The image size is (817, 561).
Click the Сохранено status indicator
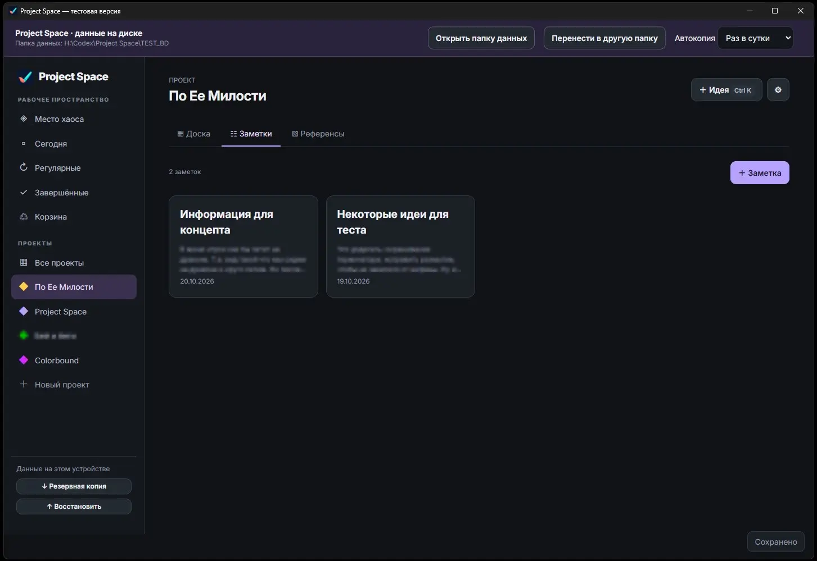[776, 542]
